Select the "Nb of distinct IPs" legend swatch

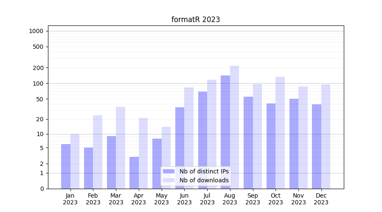(169, 171)
